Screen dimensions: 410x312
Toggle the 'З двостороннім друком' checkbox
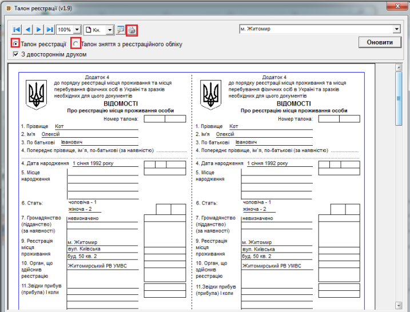coord(16,54)
